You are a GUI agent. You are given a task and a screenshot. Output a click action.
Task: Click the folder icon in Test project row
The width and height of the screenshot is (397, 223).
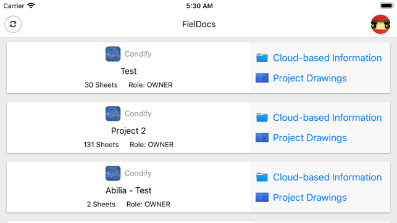point(262,58)
